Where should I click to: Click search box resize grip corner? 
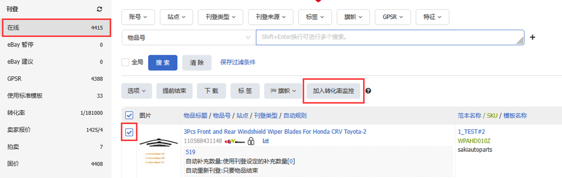pos(520,41)
